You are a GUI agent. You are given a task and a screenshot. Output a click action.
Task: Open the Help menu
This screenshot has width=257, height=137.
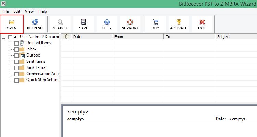click(x=42, y=11)
